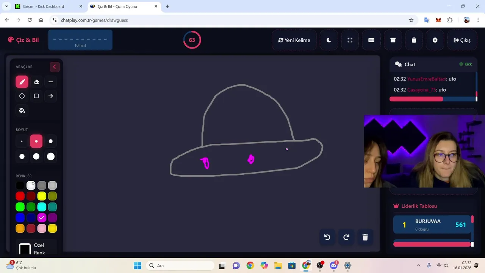The image size is (485, 273).
Task: Pick the light gray color swatch
Action: (52, 185)
